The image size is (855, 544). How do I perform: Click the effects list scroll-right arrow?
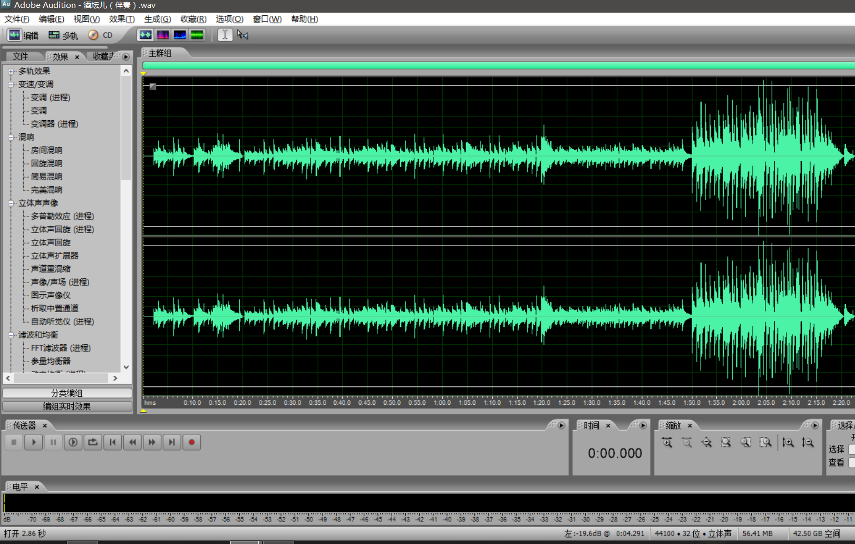click(115, 378)
